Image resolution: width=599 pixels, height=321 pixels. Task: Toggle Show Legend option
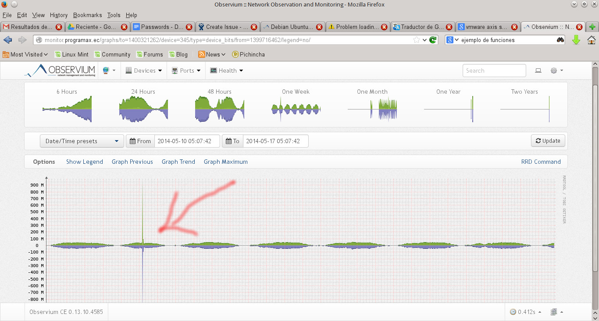tap(85, 162)
